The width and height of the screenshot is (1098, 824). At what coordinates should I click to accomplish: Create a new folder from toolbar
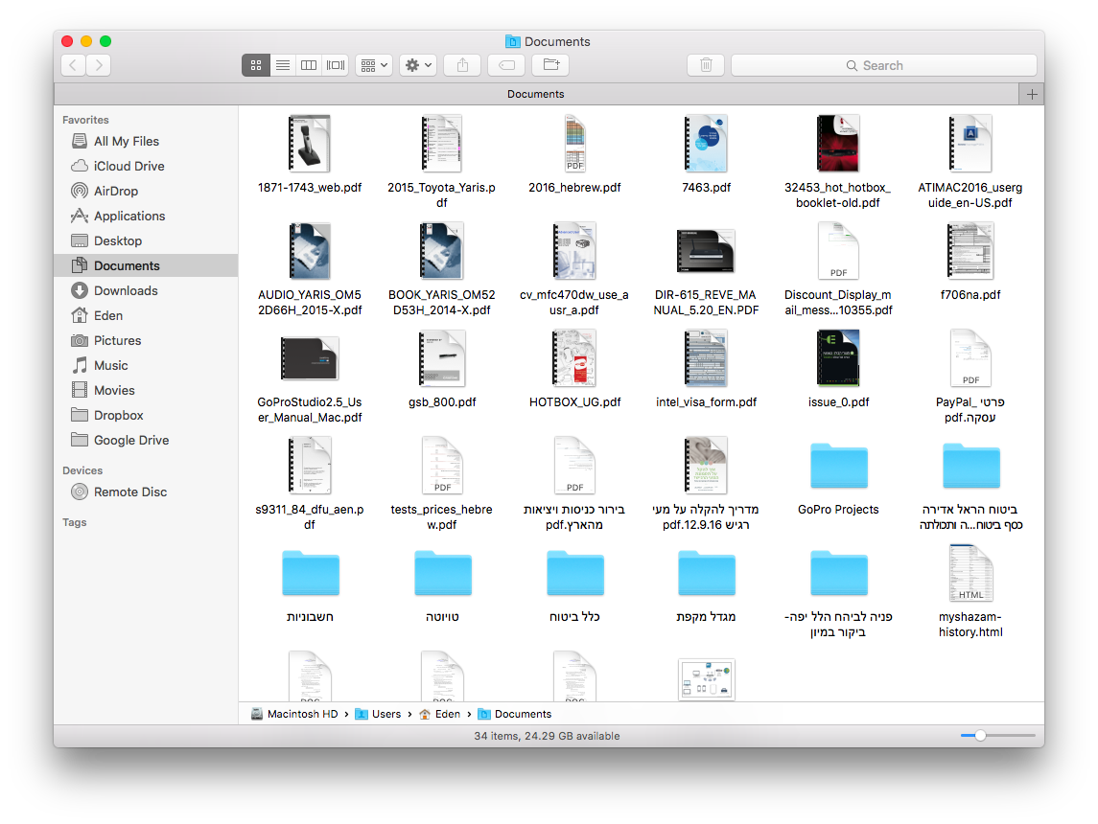click(551, 65)
